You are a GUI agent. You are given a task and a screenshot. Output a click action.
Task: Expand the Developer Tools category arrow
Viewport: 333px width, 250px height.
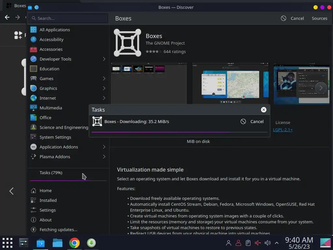coord(104,59)
